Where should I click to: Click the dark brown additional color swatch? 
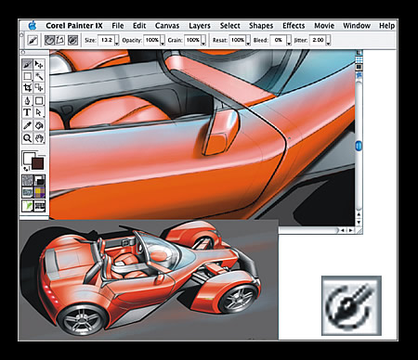38,163
